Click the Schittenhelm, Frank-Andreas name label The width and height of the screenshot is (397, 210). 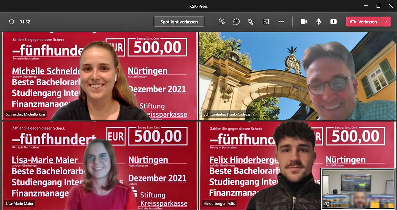[x=227, y=114]
